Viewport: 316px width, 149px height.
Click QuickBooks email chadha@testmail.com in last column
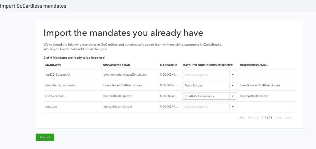click(255, 96)
